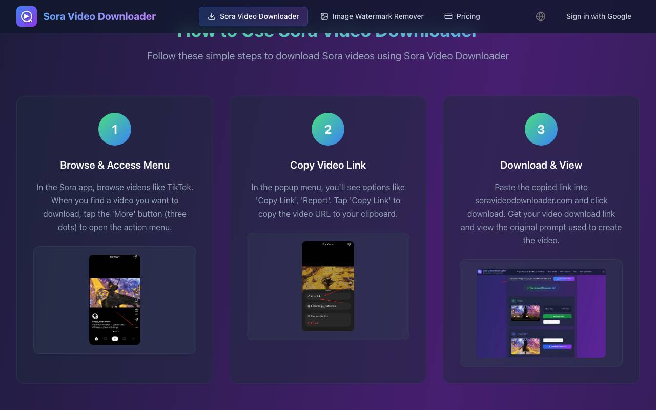656x410 pixels.
Task: Open the step 1 phone screenshot thumbnail
Action: click(115, 300)
